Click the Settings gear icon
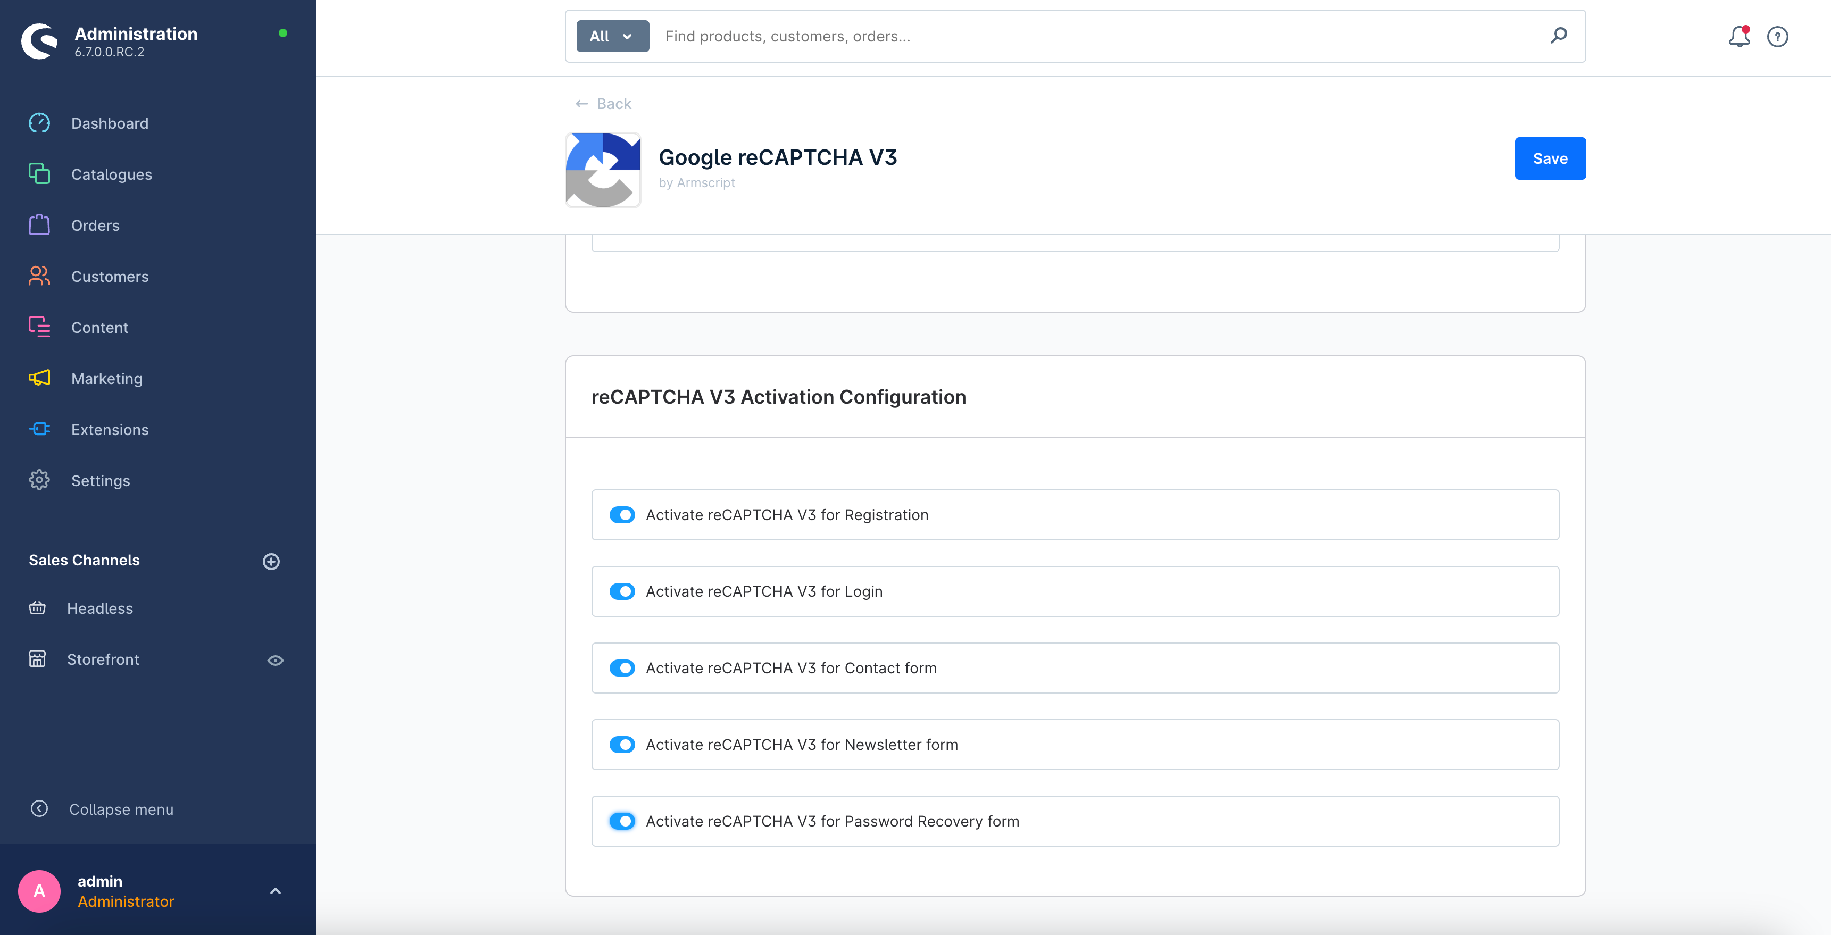Viewport: 1831px width, 935px height. pyautogui.click(x=39, y=480)
